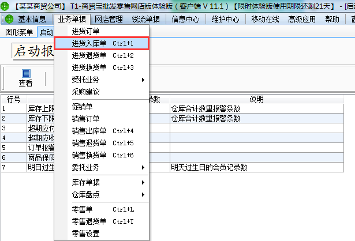Select row 3 超期应付 cell
This screenshot has width=355, height=241.
[40, 128]
